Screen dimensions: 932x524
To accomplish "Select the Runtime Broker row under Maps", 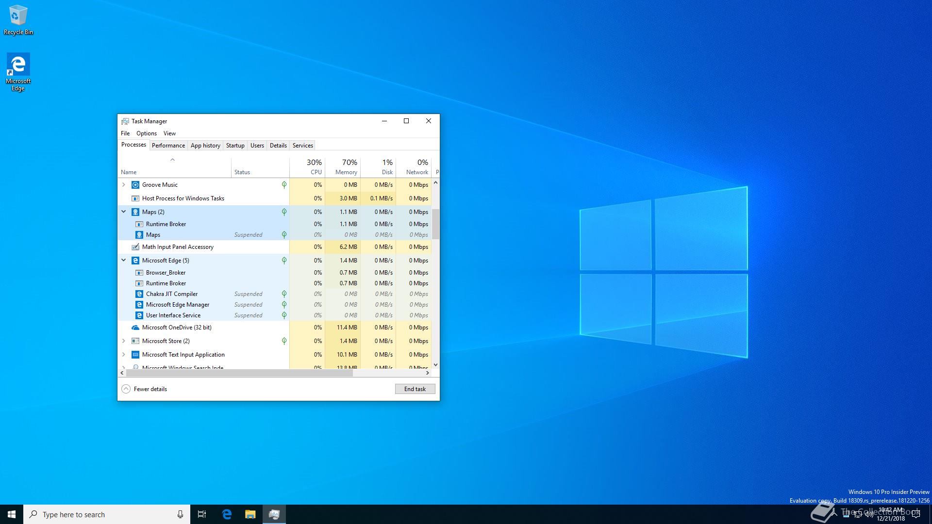I will click(275, 224).
